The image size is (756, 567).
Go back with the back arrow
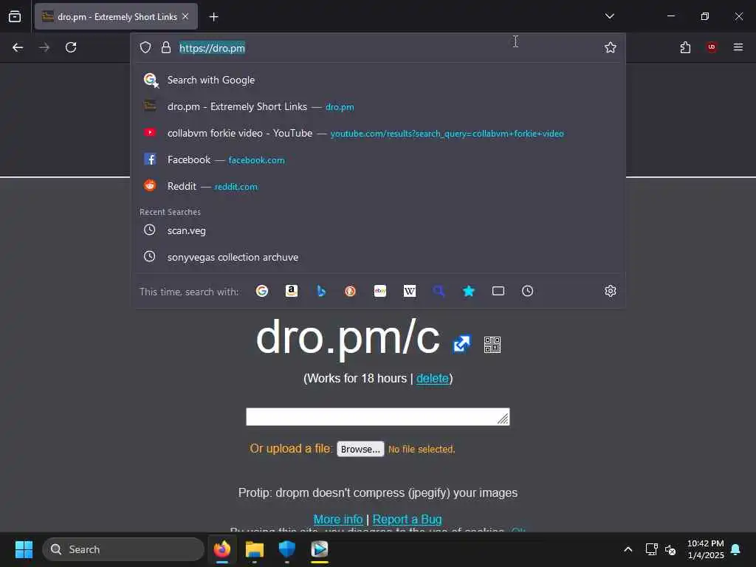(x=18, y=47)
